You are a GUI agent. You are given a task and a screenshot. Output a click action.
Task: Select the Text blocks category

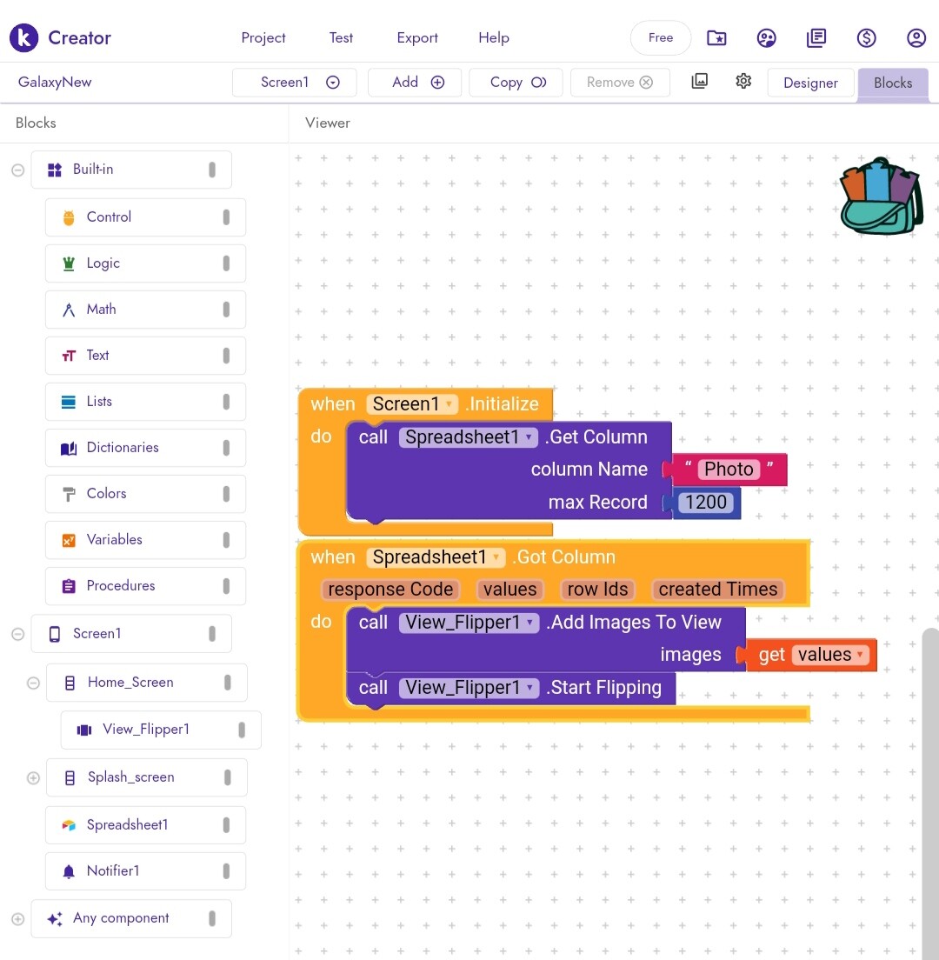[x=146, y=355]
